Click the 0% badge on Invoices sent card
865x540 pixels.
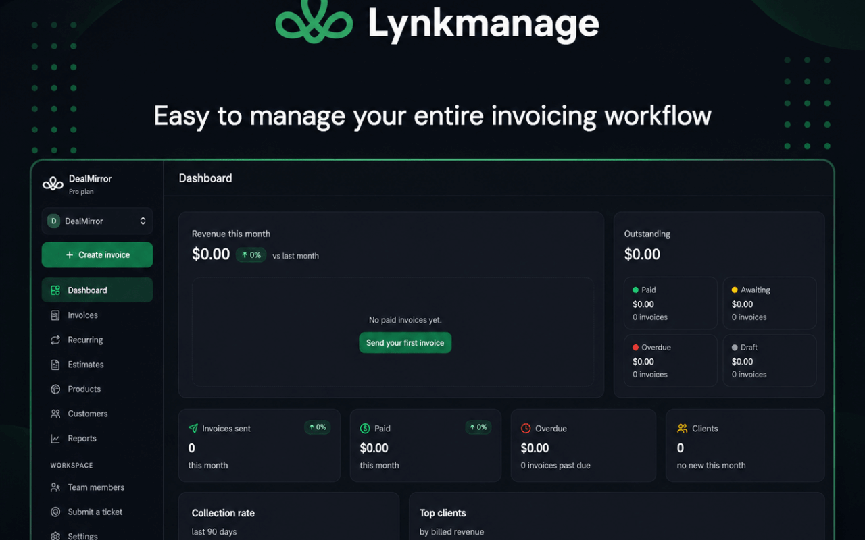[x=317, y=427]
